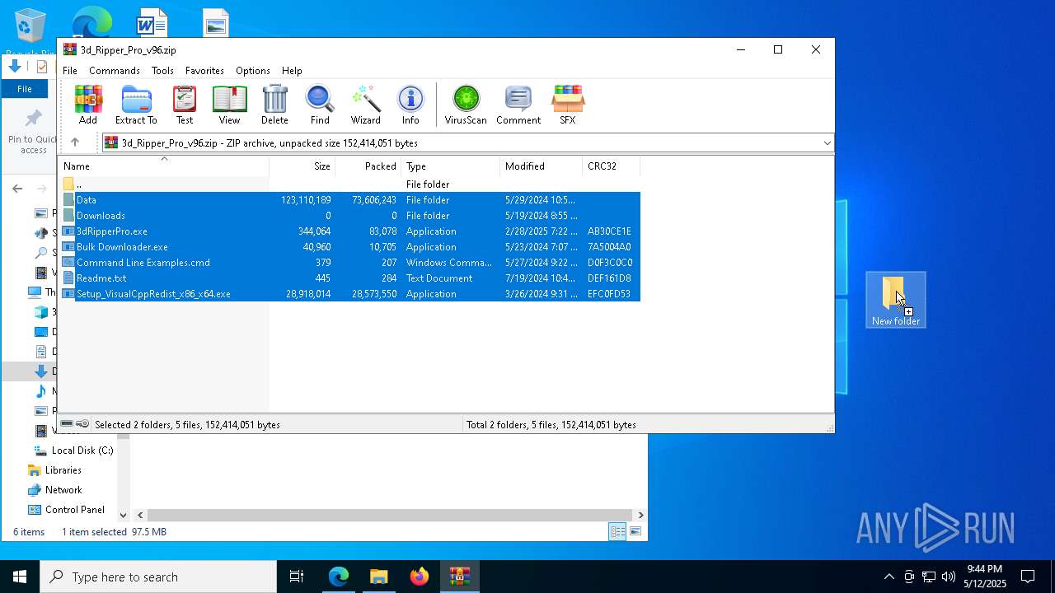This screenshot has width=1055, height=593.
Task: Open the Help menu
Action: [292, 71]
